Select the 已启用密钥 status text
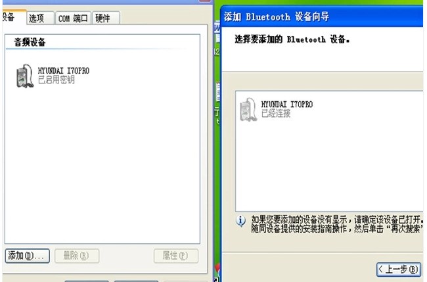The width and height of the screenshot is (427, 282). [56, 80]
